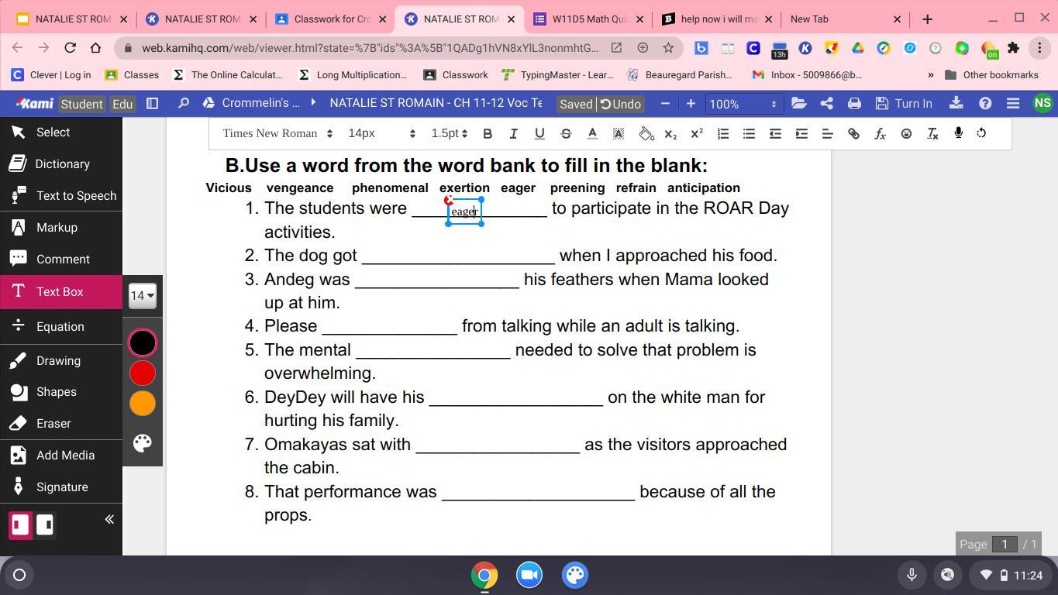Select the Eraser tool
1058x595 pixels.
(61, 424)
